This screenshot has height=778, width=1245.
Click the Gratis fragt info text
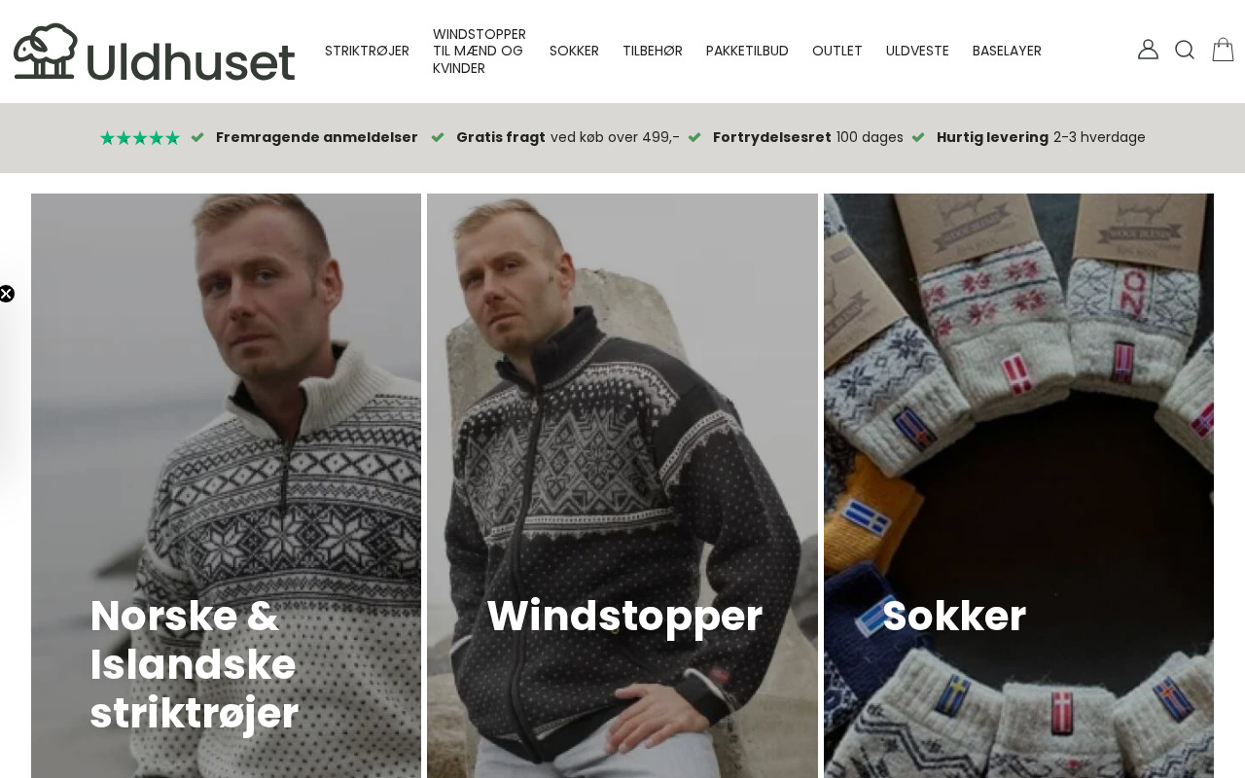(x=568, y=137)
